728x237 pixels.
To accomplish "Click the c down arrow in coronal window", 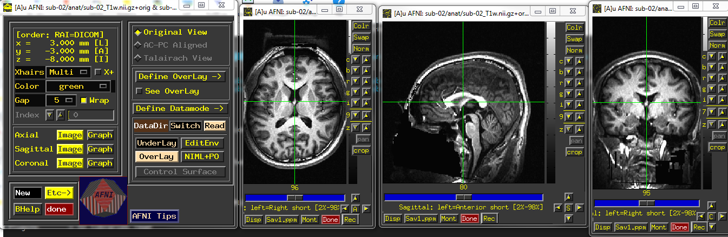I will click(x=712, y=56).
